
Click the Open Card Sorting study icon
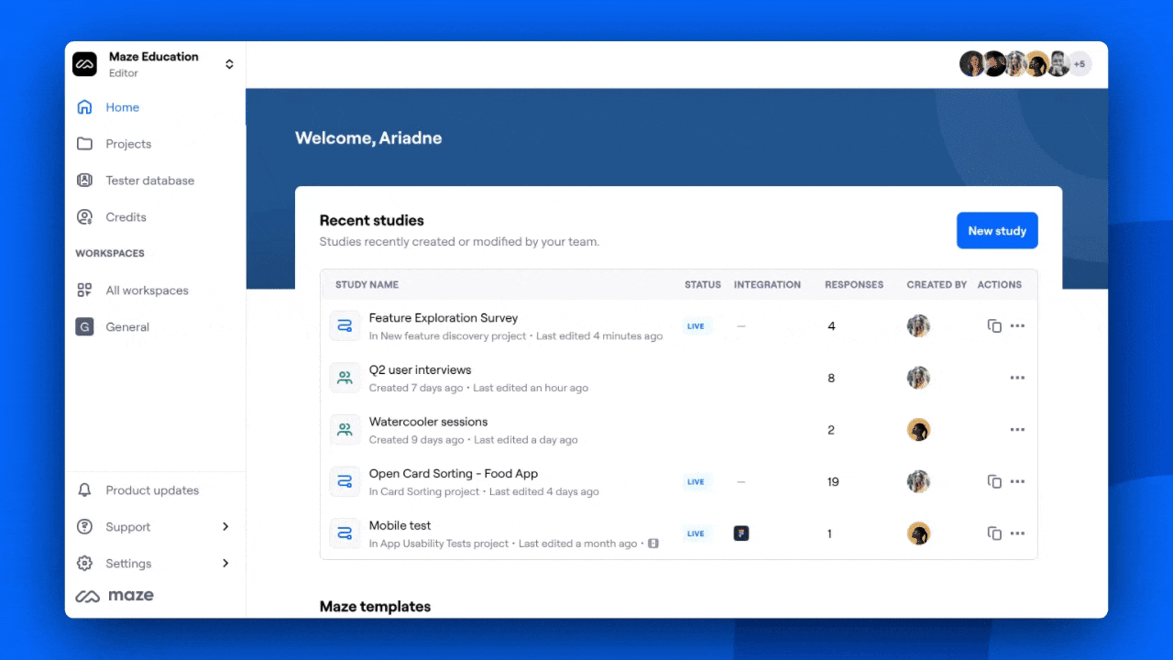345,481
